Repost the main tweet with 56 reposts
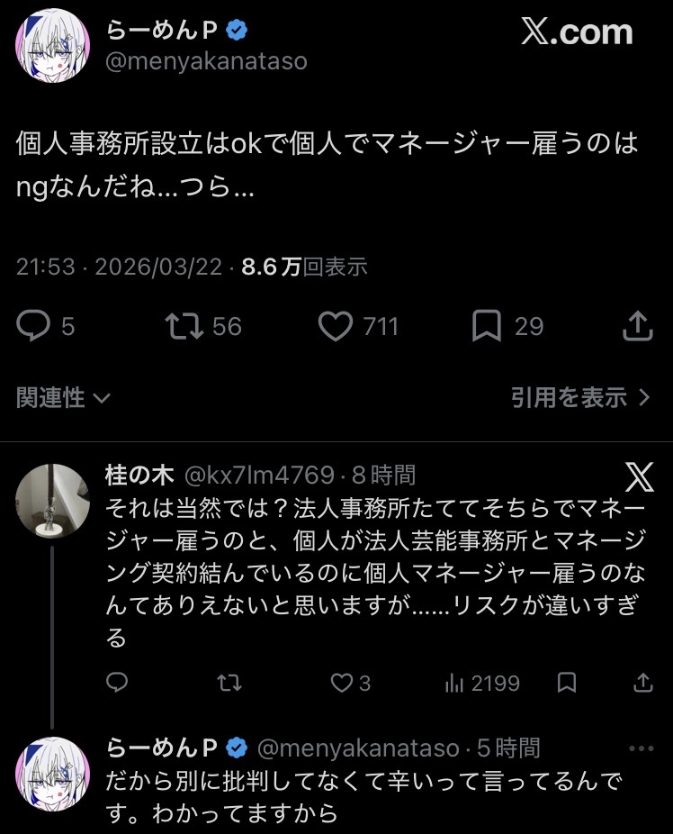Viewport: 673px width, 834px height. pyautogui.click(x=184, y=326)
